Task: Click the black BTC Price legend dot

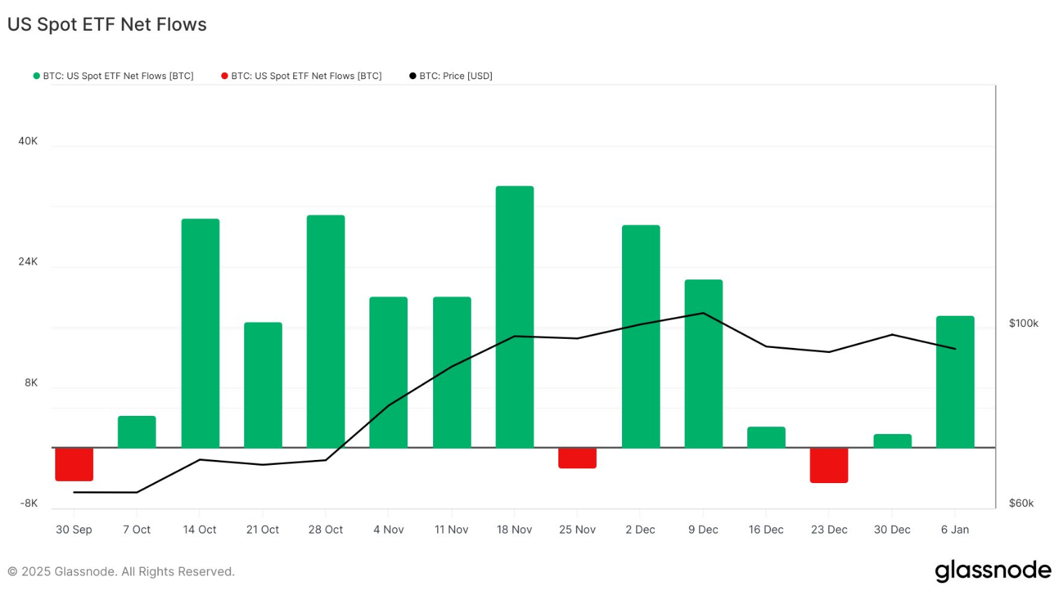Action: 413,76
